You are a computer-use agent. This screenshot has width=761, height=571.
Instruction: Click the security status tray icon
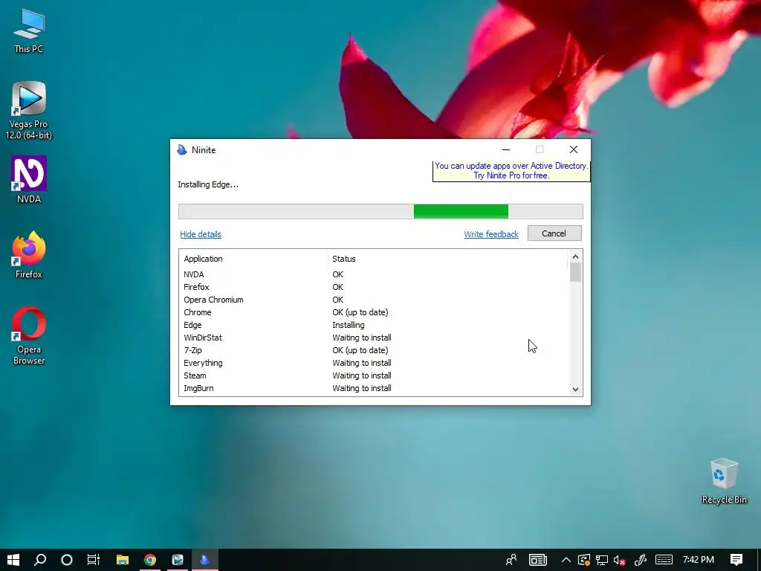(x=584, y=560)
